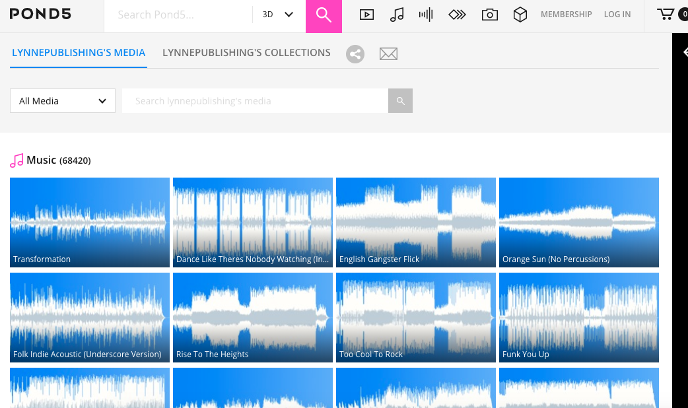The width and height of the screenshot is (688, 408).
Task: Open the Membership page
Action: [566, 15]
